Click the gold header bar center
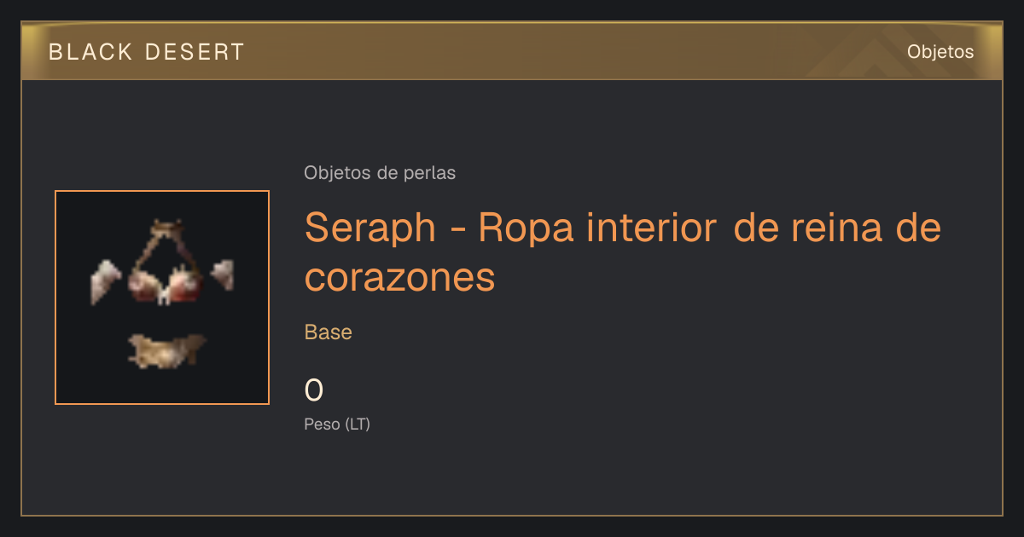 coord(512,51)
